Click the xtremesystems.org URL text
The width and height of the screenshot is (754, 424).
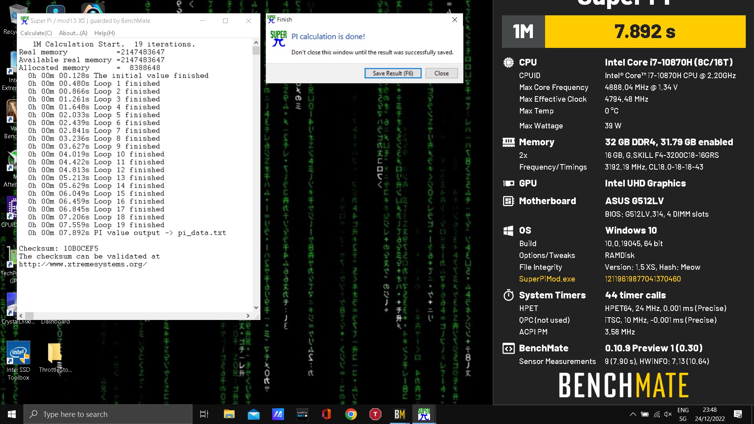83,264
